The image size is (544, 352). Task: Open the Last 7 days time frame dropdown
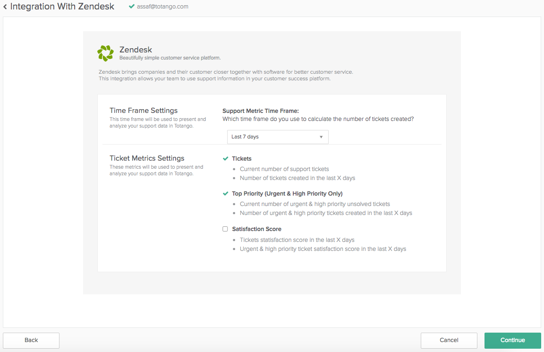278,137
